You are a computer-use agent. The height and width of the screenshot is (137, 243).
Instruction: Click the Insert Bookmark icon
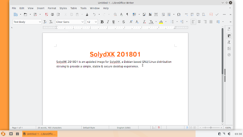[x=204, y=14]
